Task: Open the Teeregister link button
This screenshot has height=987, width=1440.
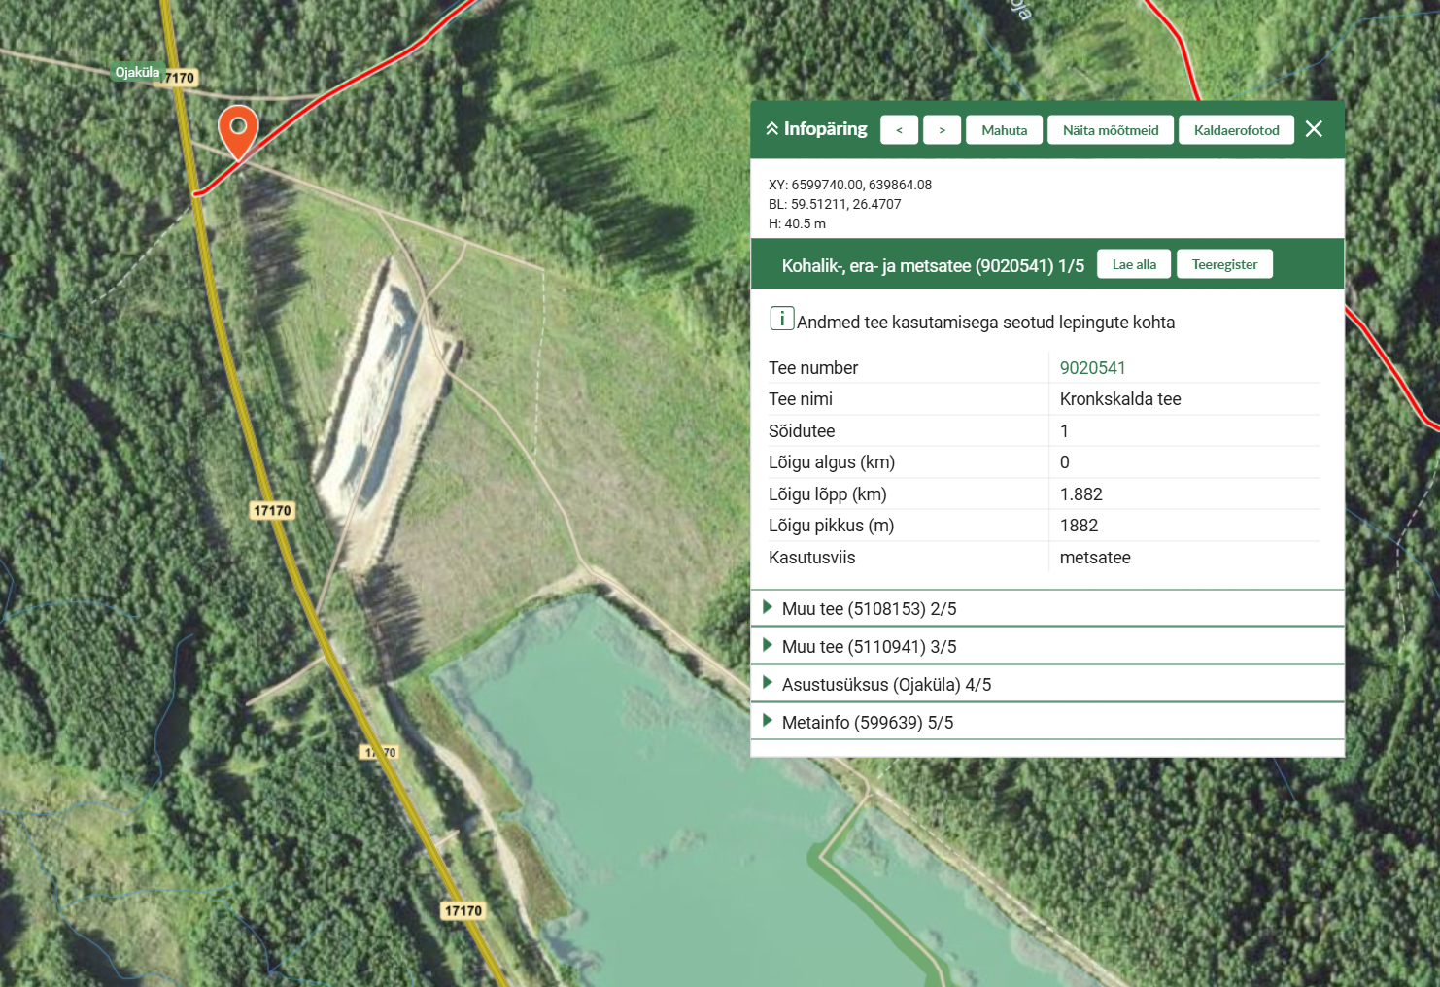Action: pyautogui.click(x=1224, y=264)
